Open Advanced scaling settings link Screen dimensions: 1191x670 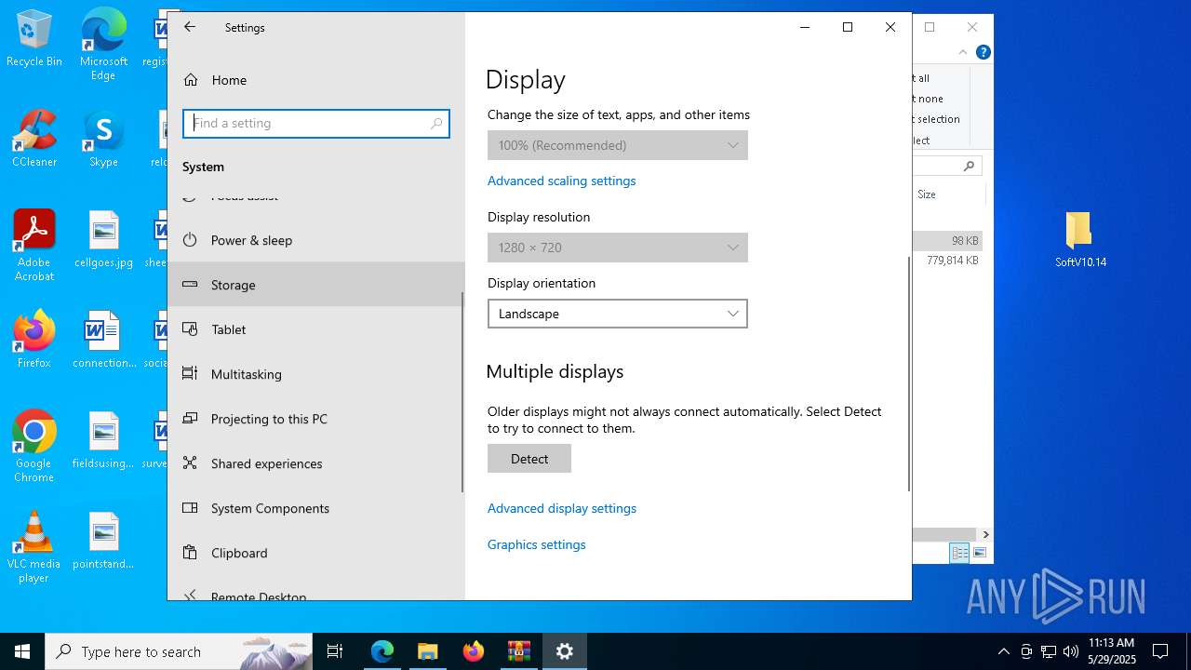[561, 181]
